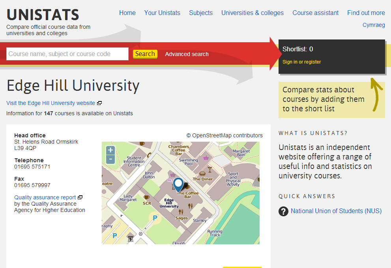Click the UNISTATS logo
Viewport: 391px width, 268px height.
coord(43,15)
